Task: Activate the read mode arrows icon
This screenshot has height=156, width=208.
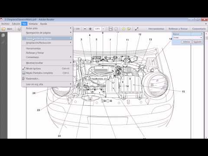Action: coord(136,29)
